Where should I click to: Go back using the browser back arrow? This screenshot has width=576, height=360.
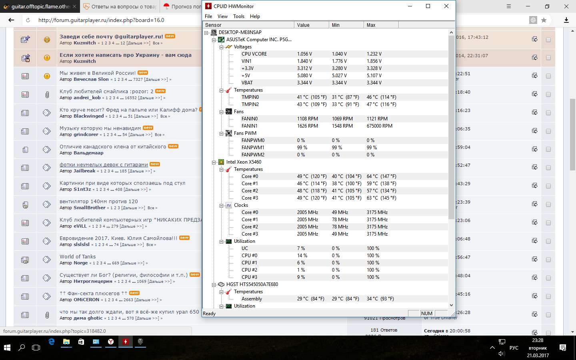[x=11, y=20]
